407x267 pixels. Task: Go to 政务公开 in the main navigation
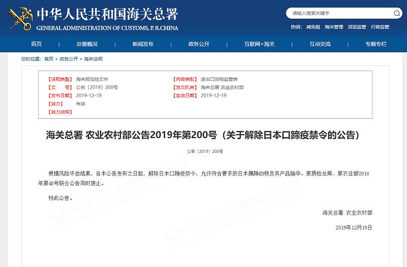point(199,44)
